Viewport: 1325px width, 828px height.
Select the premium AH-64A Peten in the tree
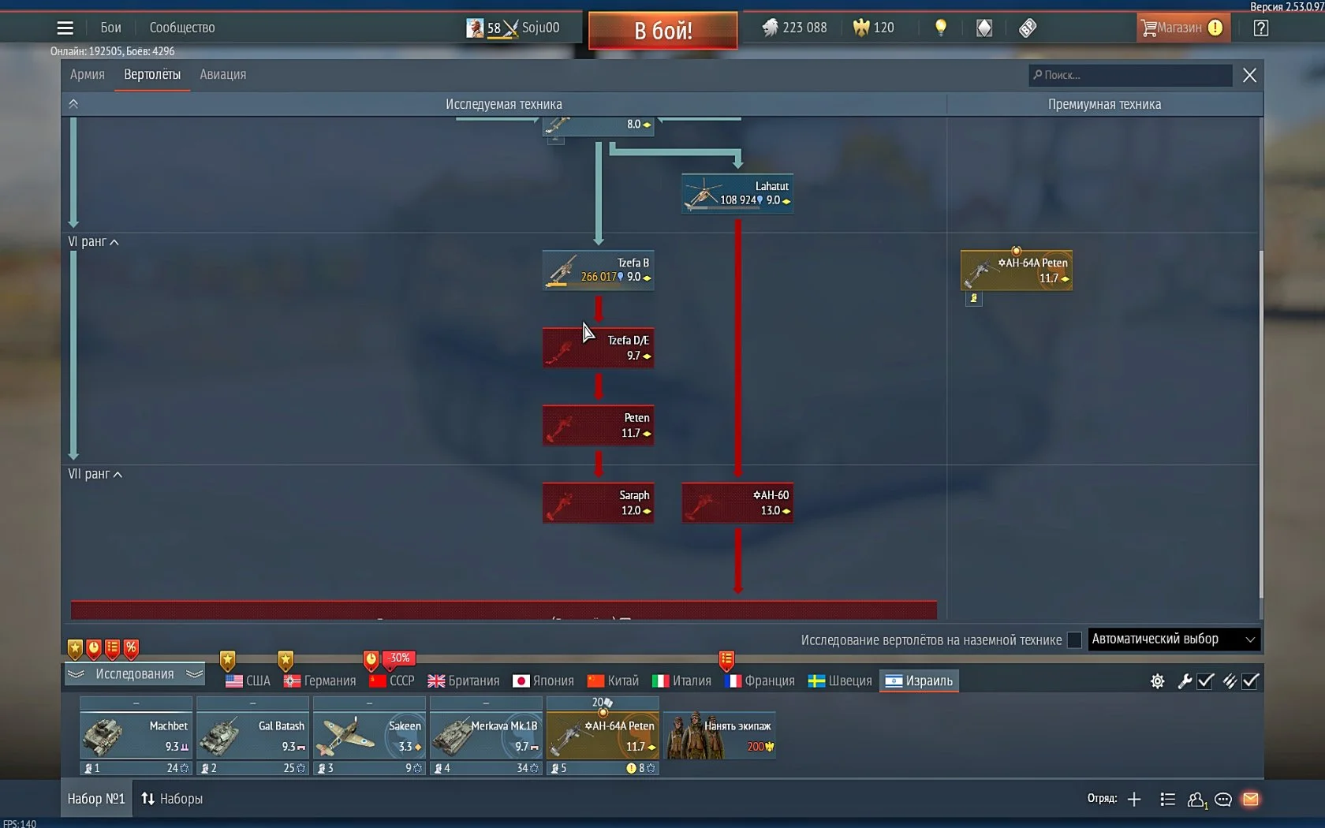[1017, 270]
